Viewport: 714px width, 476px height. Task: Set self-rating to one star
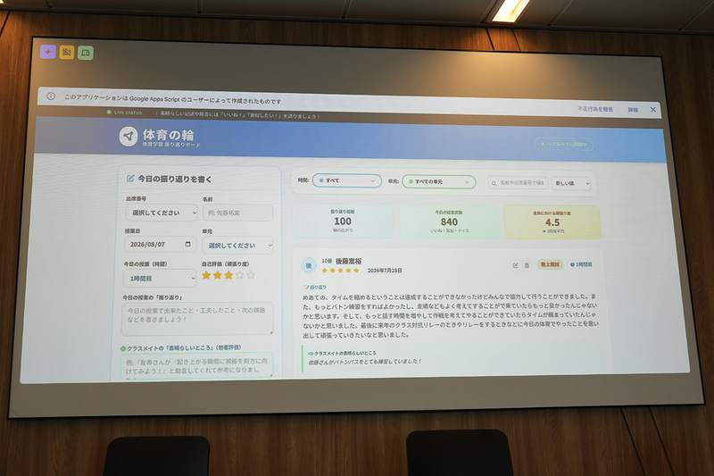point(206,275)
